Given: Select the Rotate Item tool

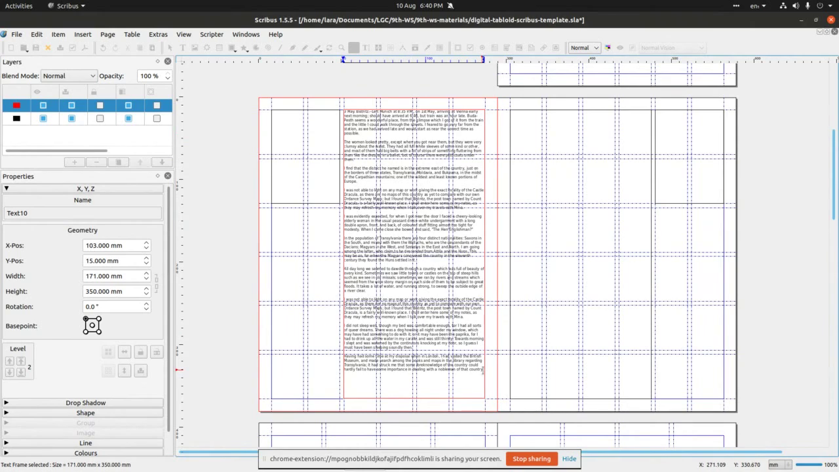Looking at the screenshot, I should [329, 48].
